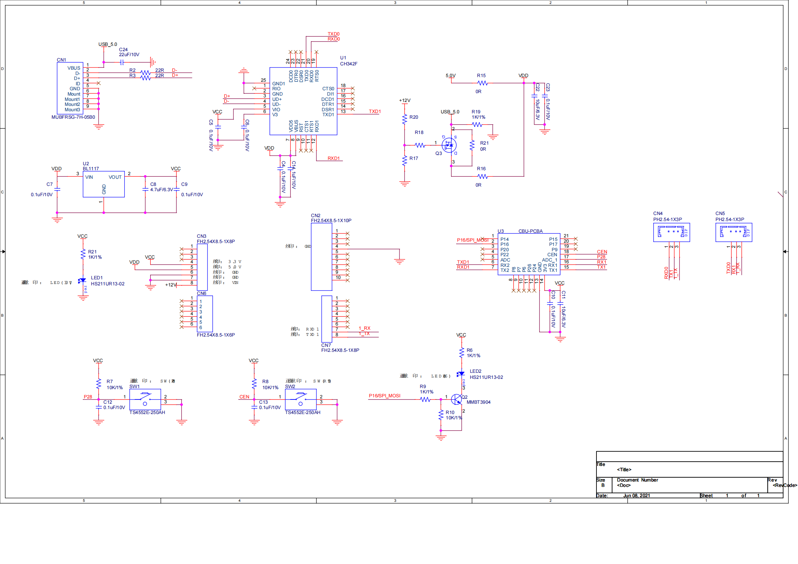The width and height of the screenshot is (798, 564).
Task: Select the R6 resistor above LED2
Action: pos(461,353)
